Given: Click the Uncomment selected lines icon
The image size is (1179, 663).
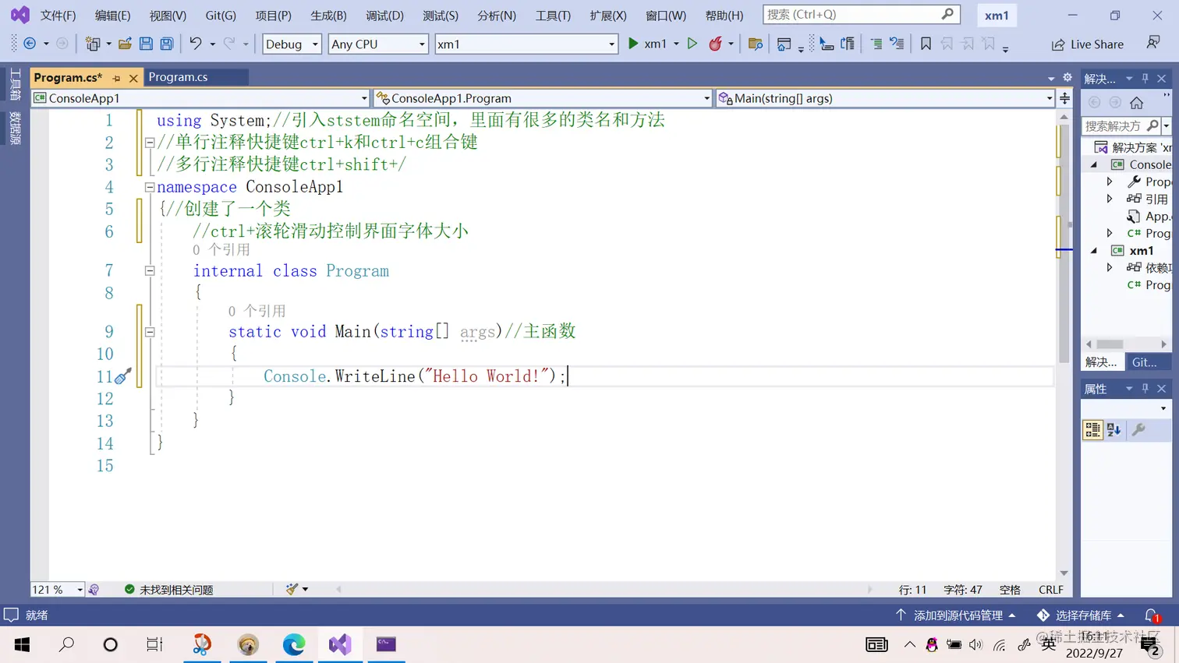Looking at the screenshot, I should 898,44.
